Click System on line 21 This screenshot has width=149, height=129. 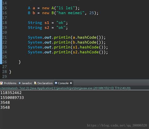pyautogui.click(x=35, y=37)
